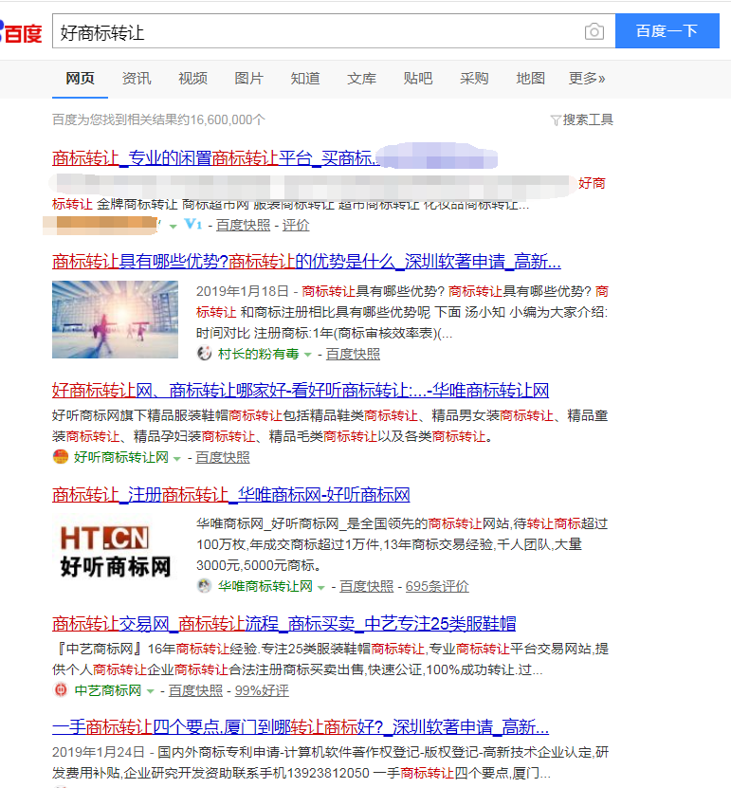
Task: Switch to the 视频 tab
Action: click(x=192, y=79)
